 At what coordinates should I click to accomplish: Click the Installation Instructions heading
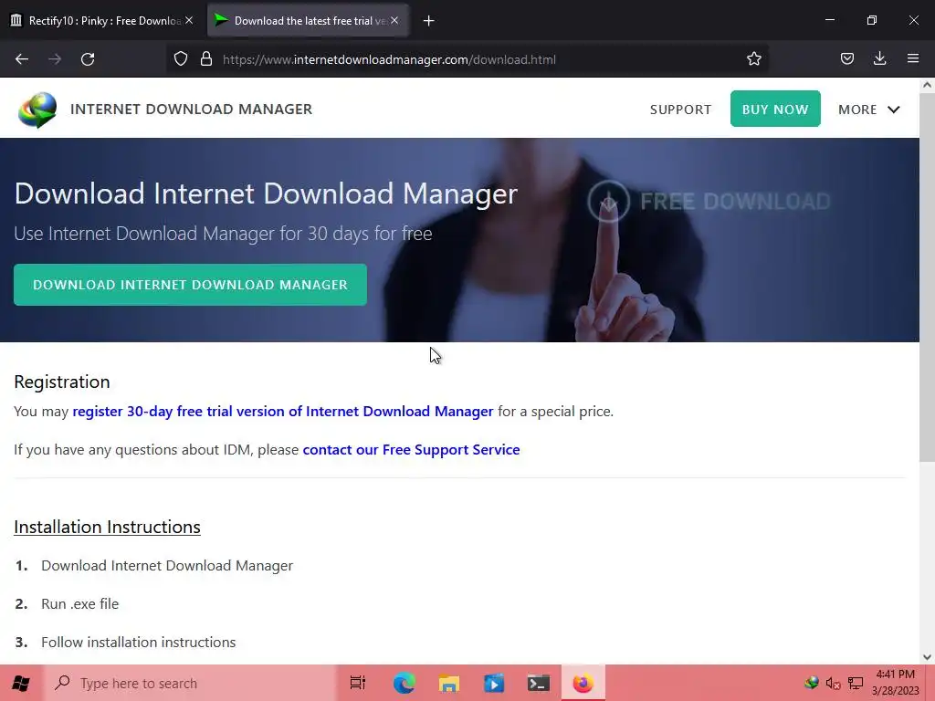click(x=108, y=527)
